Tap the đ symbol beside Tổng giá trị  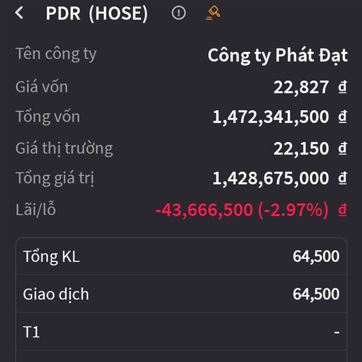pyautogui.click(x=342, y=178)
